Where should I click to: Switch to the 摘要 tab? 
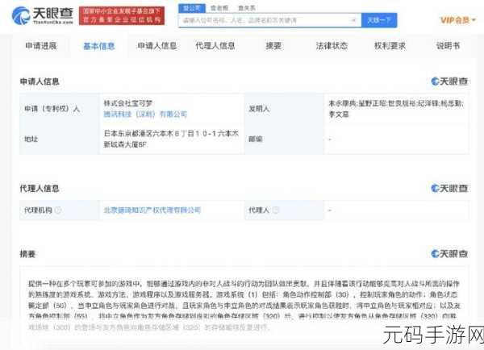[273, 46]
